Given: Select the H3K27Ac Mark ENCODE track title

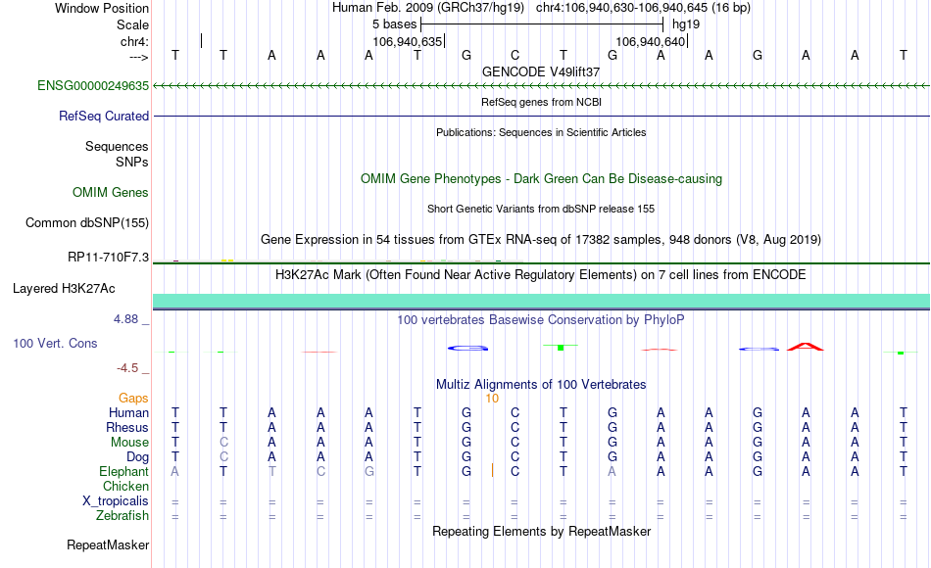Looking at the screenshot, I should (x=541, y=275).
